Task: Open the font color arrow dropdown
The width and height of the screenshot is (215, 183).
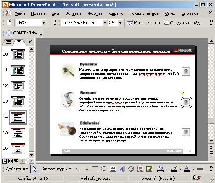Action: [x=193, y=169]
